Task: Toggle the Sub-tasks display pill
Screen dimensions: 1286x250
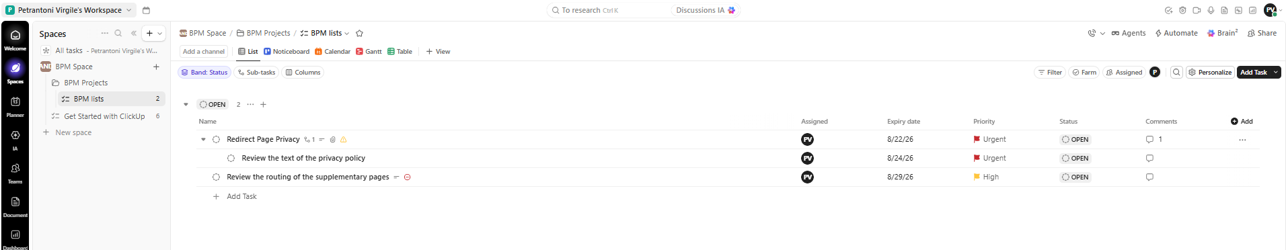Action: coord(256,73)
